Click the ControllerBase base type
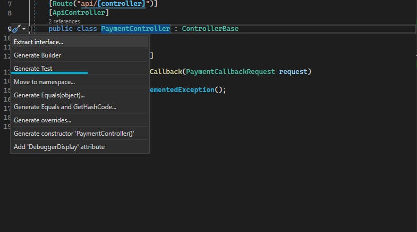Viewport: 417px width, 232px height. (x=210, y=29)
